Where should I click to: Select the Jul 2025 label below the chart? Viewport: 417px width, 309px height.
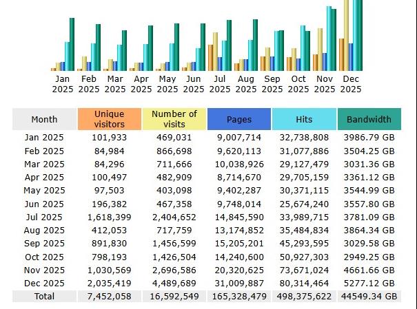220,84
